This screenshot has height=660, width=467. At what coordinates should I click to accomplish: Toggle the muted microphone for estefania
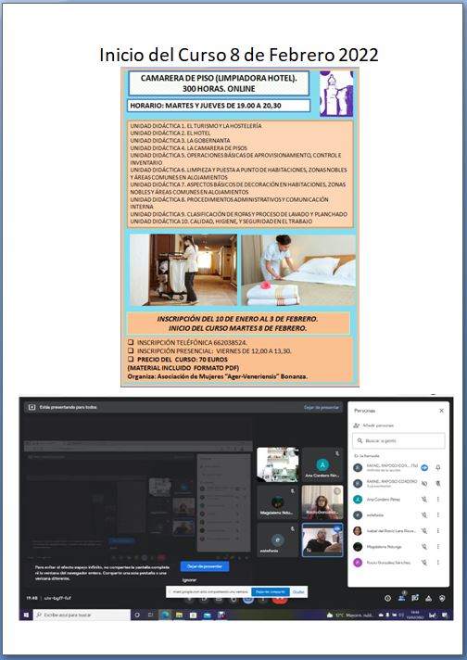424,514
